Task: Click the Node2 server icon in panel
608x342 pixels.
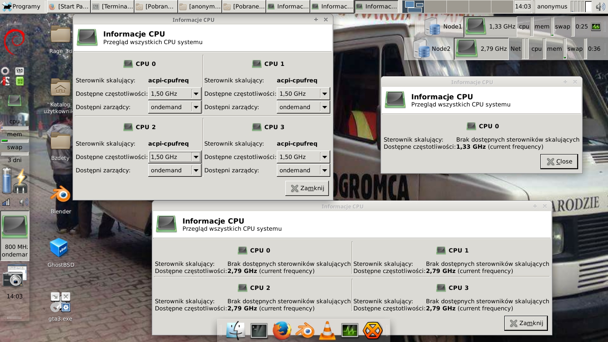Action: pos(422,49)
